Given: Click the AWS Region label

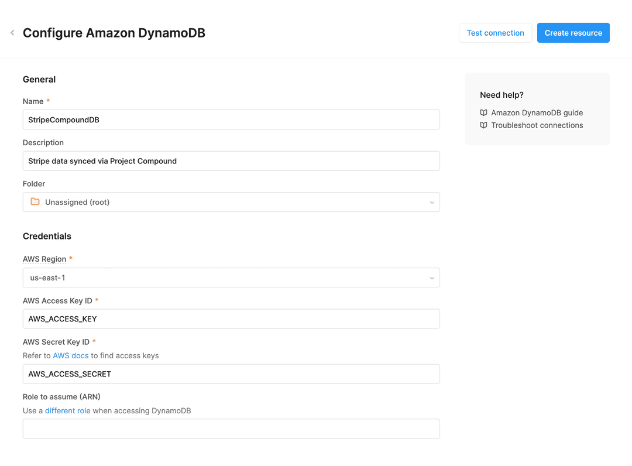Looking at the screenshot, I should (x=44, y=259).
